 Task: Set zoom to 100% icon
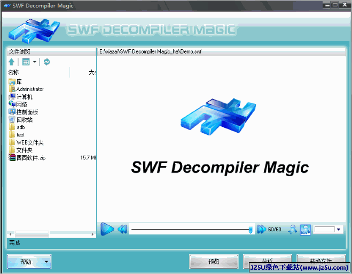306,230
